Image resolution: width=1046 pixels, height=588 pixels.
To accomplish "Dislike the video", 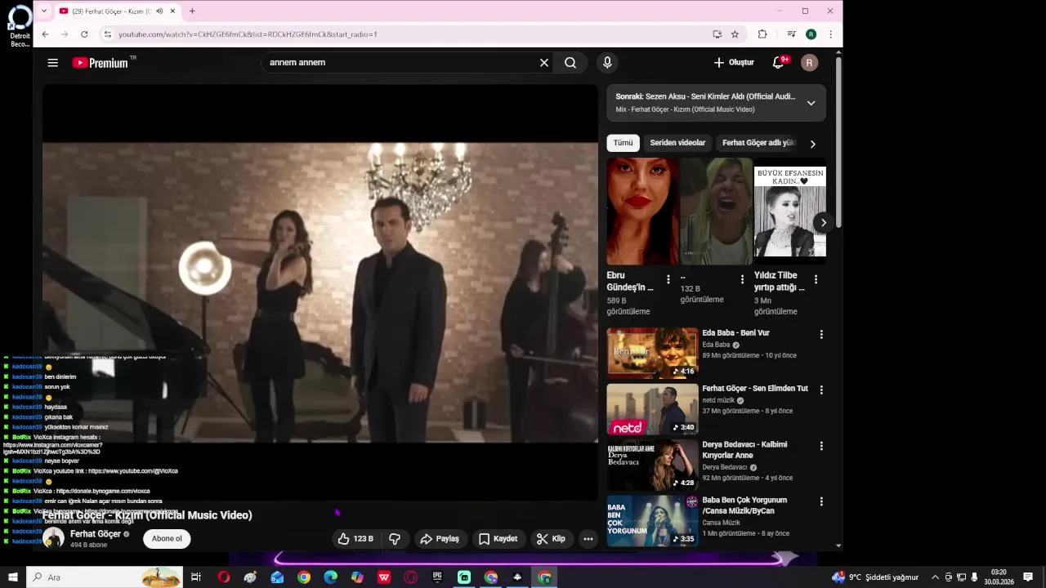I will (x=395, y=539).
